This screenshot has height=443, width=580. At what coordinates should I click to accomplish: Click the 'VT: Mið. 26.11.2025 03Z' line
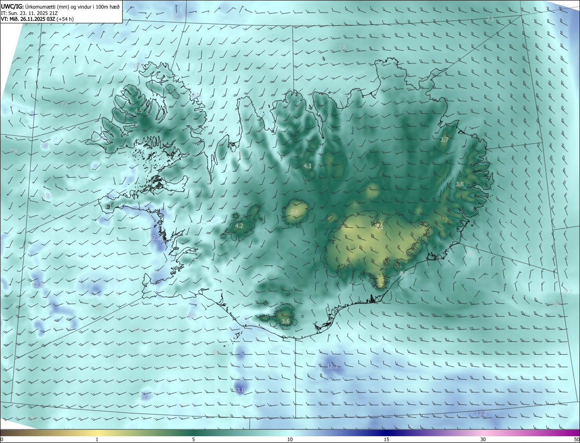28,19
